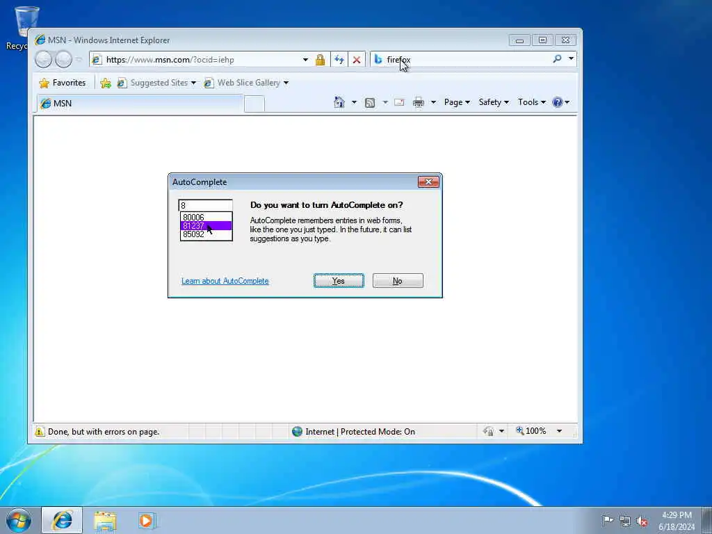712x534 pixels.
Task: Click Internet Explorer taskbar icon
Action: 62,520
